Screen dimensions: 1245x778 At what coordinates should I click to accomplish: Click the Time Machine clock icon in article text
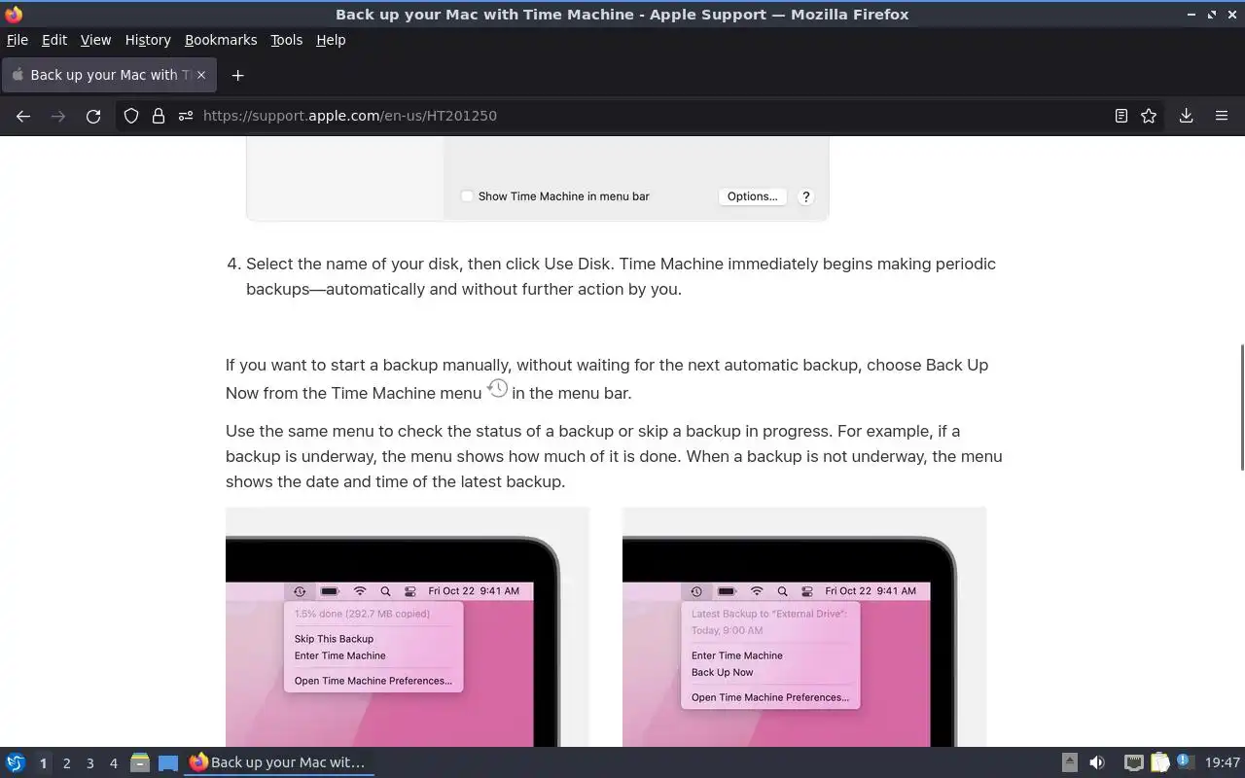click(x=497, y=389)
